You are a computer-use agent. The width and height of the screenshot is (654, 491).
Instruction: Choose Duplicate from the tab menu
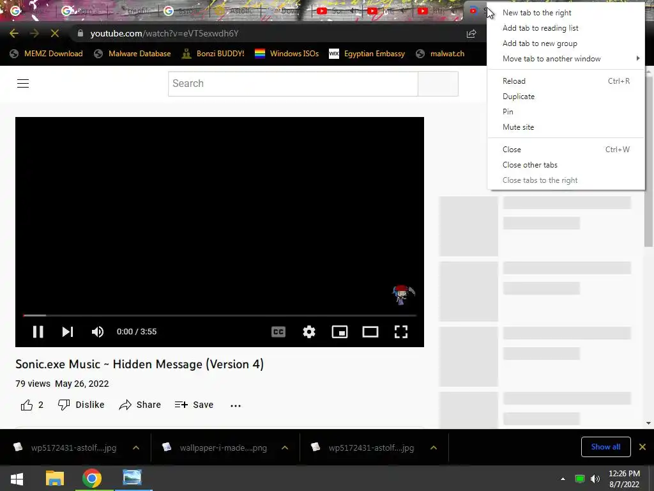click(566, 97)
